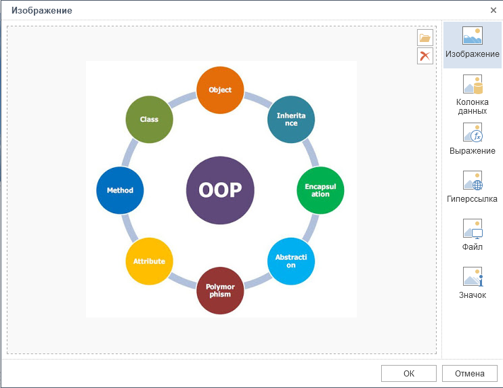This screenshot has width=503, height=388.
Task: Click the green Class circle
Action: click(x=149, y=119)
